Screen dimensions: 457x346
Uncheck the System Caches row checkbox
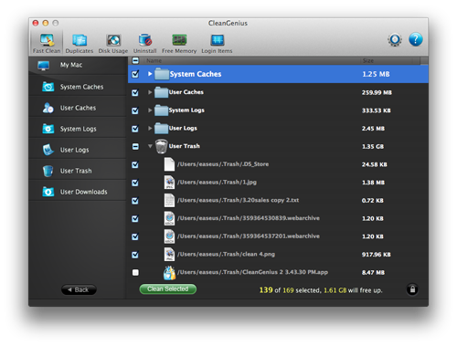tap(135, 74)
